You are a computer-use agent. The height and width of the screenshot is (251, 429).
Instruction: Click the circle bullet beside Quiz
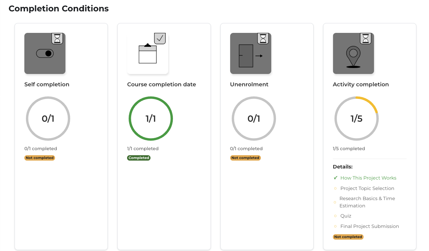tap(335, 216)
